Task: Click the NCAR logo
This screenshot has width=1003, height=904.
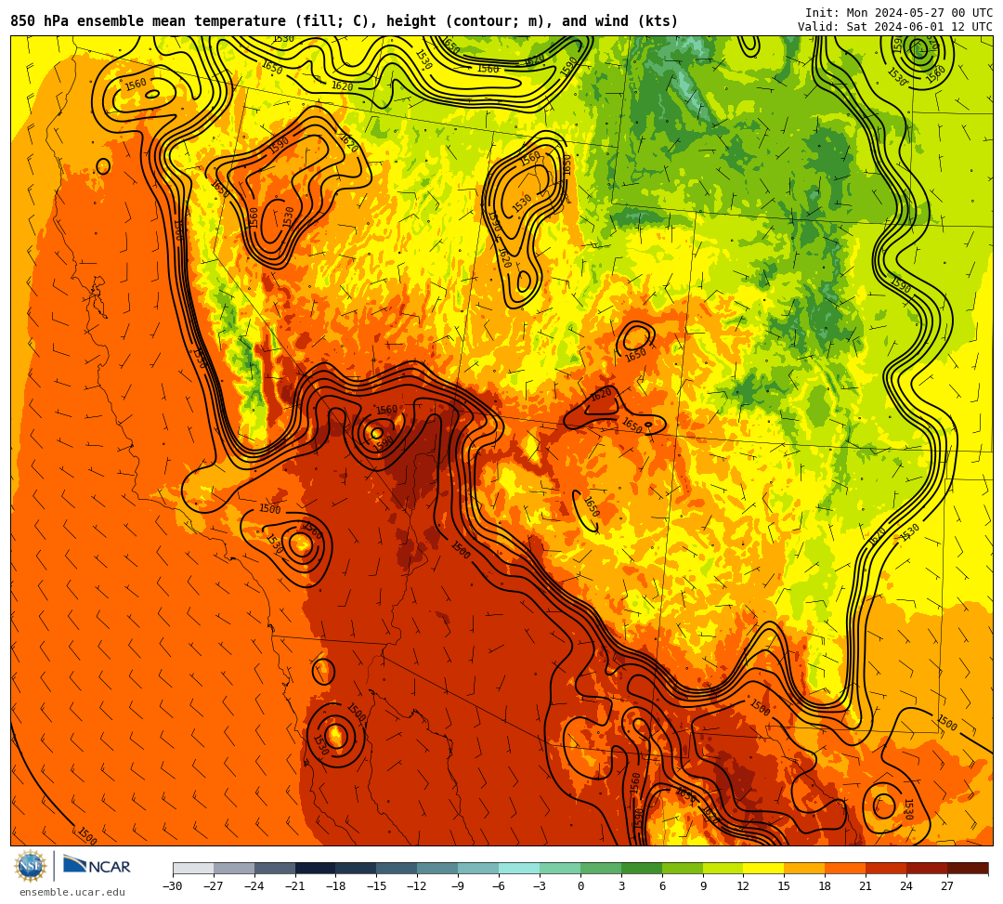Action: pyautogui.click(x=97, y=866)
